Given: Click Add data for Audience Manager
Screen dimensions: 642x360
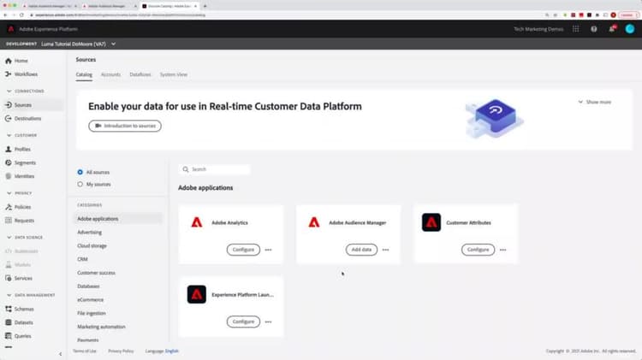Looking at the screenshot, I should (x=361, y=250).
